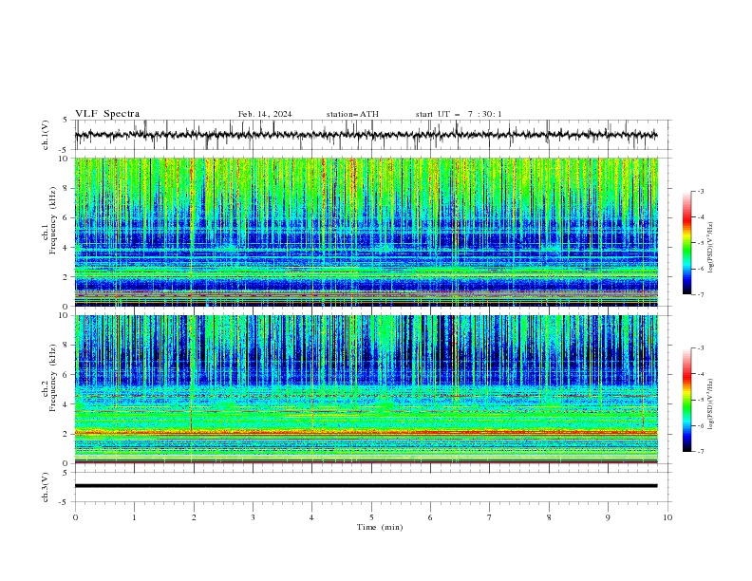Click the ch.1 color scale bar
Image resolution: width=752 pixels, height=581 pixels.
686,243
